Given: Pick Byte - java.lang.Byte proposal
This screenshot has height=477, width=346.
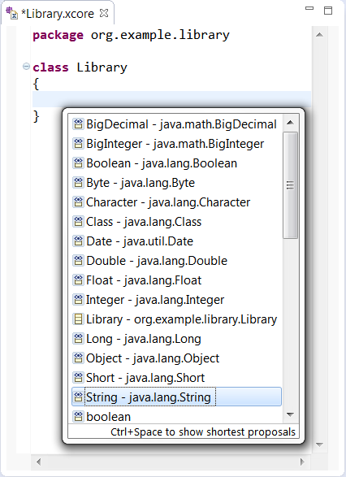Looking at the screenshot, I should (x=176, y=183).
